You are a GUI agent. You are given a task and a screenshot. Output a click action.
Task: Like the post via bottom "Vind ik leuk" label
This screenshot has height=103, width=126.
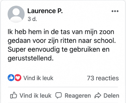35,95
